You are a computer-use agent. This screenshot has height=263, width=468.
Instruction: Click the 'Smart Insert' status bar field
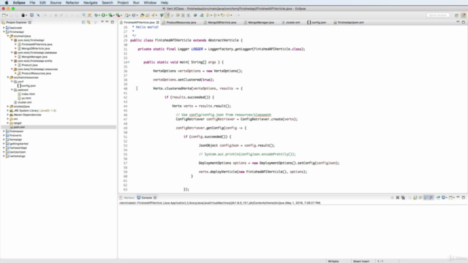(x=361, y=262)
